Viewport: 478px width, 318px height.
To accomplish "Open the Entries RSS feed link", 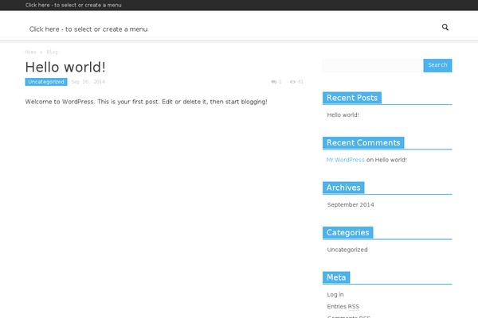I will 343,306.
